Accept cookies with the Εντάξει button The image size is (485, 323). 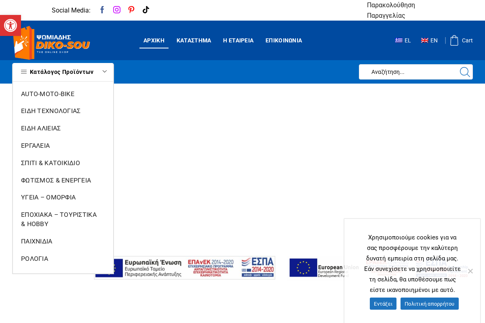point(383,304)
